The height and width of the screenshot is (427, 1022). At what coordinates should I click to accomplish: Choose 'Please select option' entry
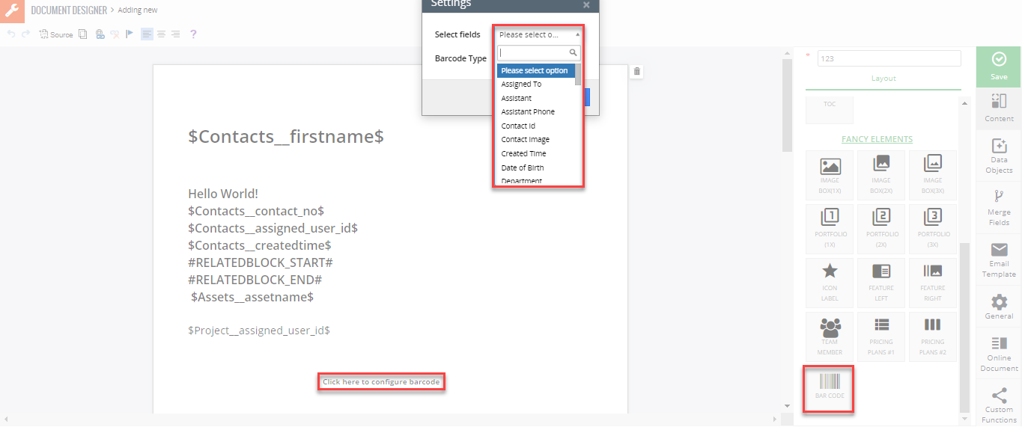pos(536,70)
